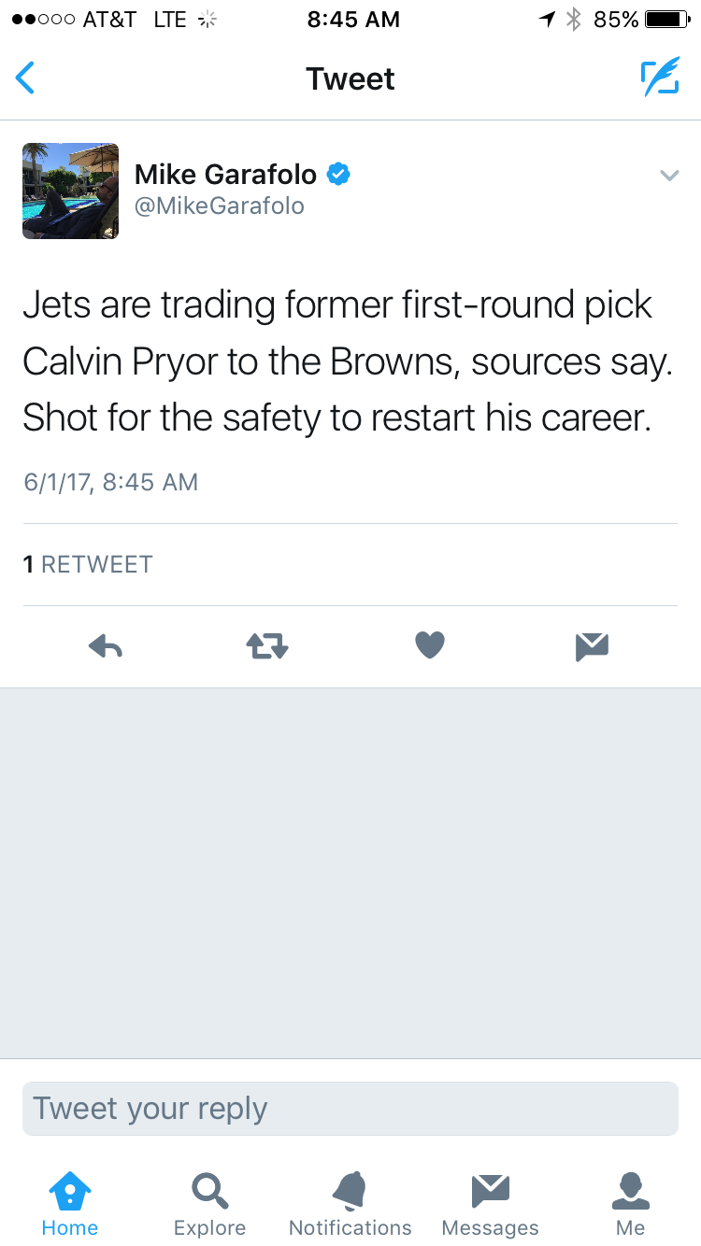This screenshot has height=1246, width=701.
Task: Open the @MikeGarafolo handle link
Action: coord(220,206)
